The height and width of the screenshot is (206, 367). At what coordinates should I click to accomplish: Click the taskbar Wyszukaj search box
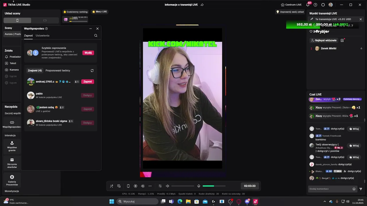pyautogui.click(x=138, y=201)
